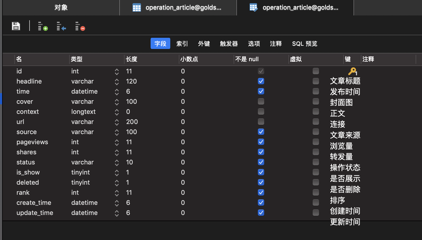The width and height of the screenshot is (422, 240).
Task: Open type dropdown for headline varchar
Action: point(117,82)
